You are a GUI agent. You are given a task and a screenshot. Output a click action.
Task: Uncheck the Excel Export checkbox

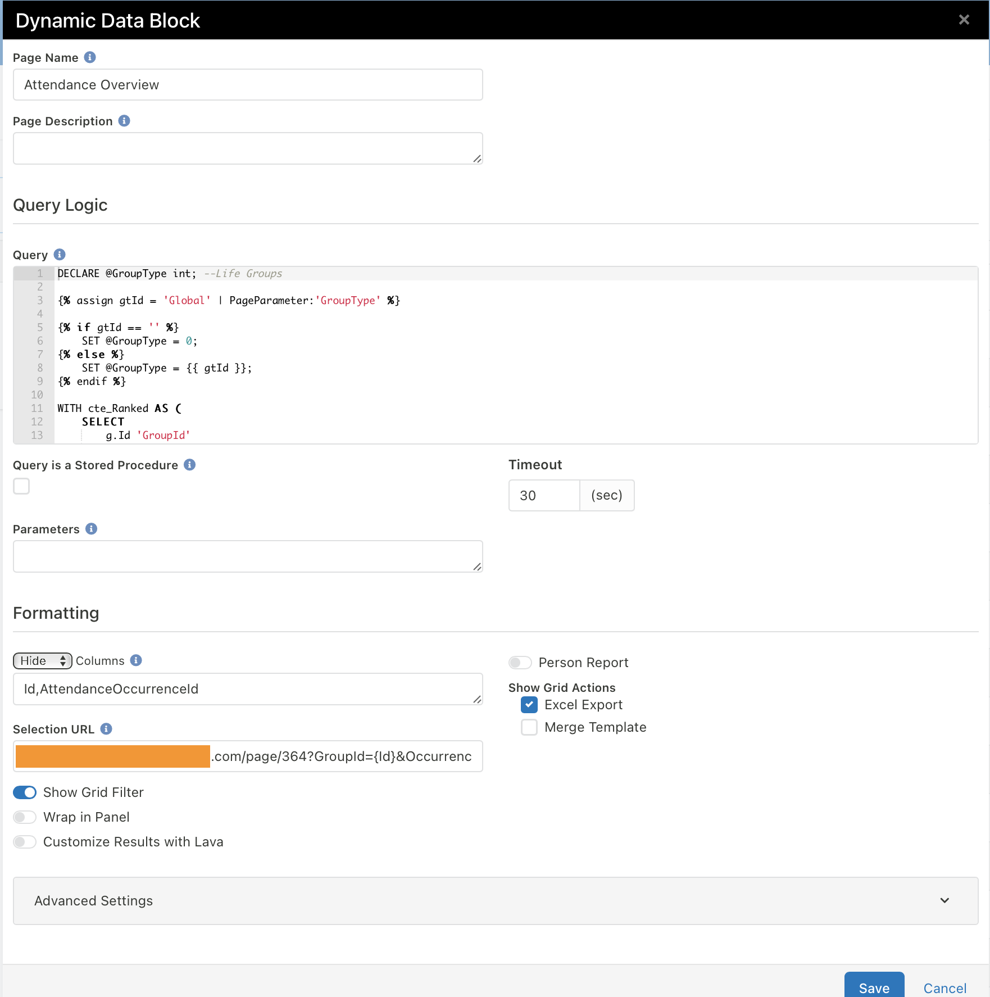(529, 705)
